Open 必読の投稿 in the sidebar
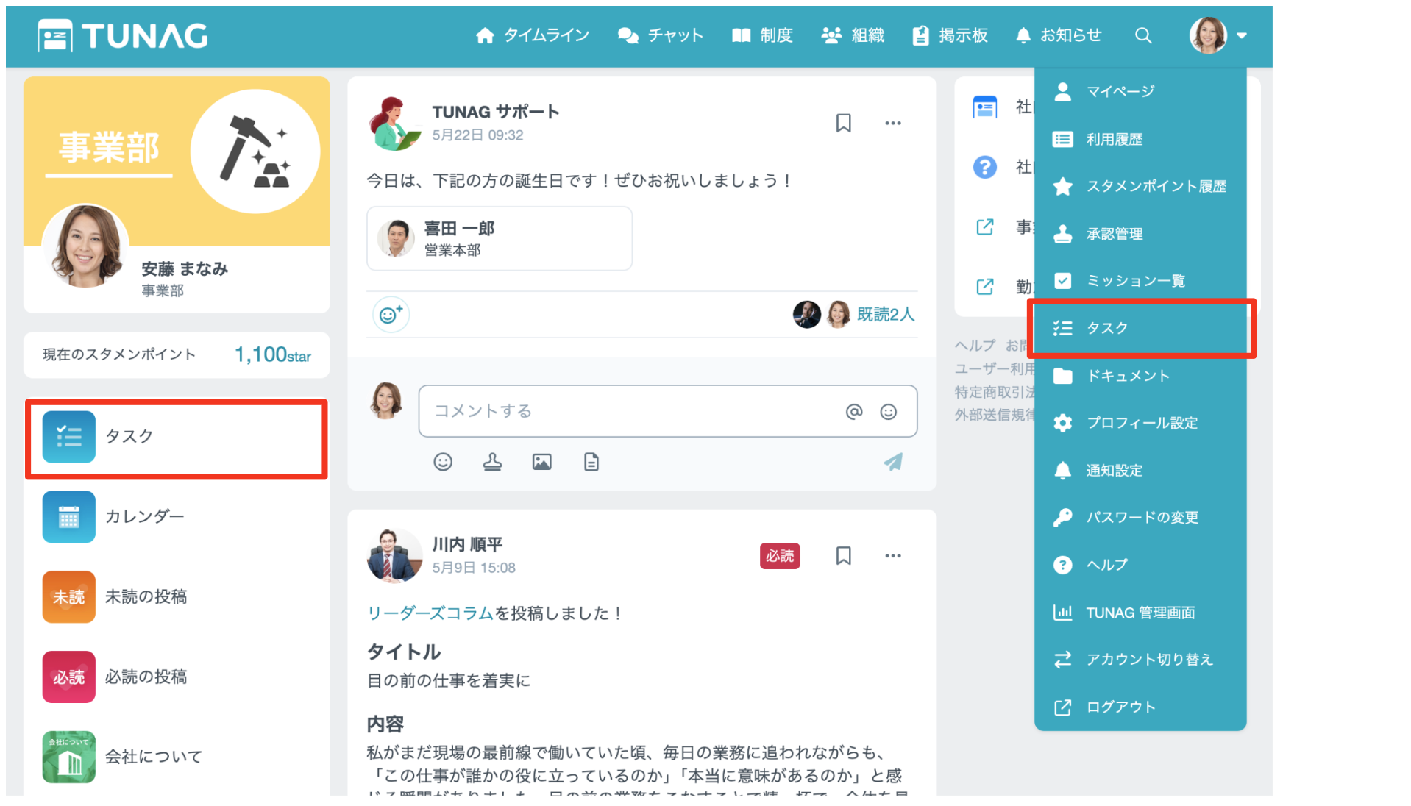1411x806 pixels. point(177,677)
